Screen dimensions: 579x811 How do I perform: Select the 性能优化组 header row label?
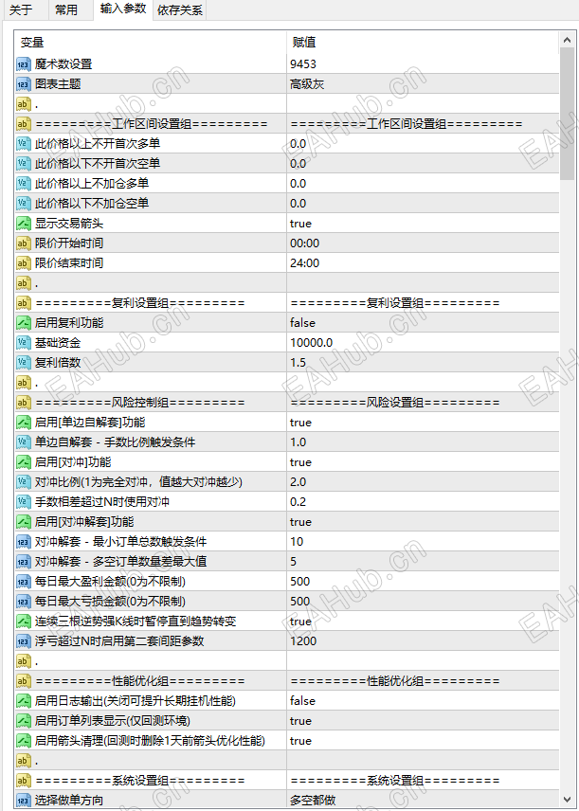pyautogui.click(x=139, y=681)
